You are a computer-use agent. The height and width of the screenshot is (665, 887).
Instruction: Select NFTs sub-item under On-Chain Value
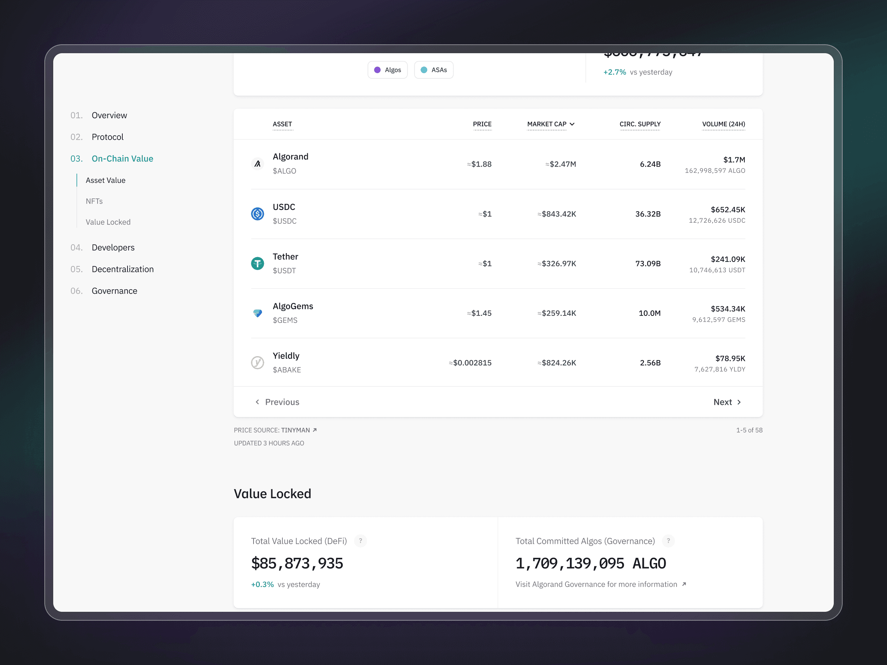click(94, 201)
